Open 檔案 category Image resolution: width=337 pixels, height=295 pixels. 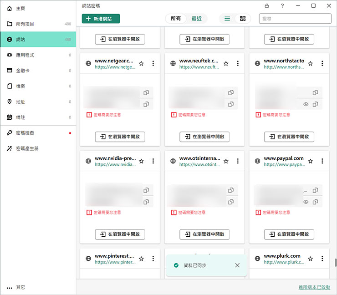tap(38, 86)
